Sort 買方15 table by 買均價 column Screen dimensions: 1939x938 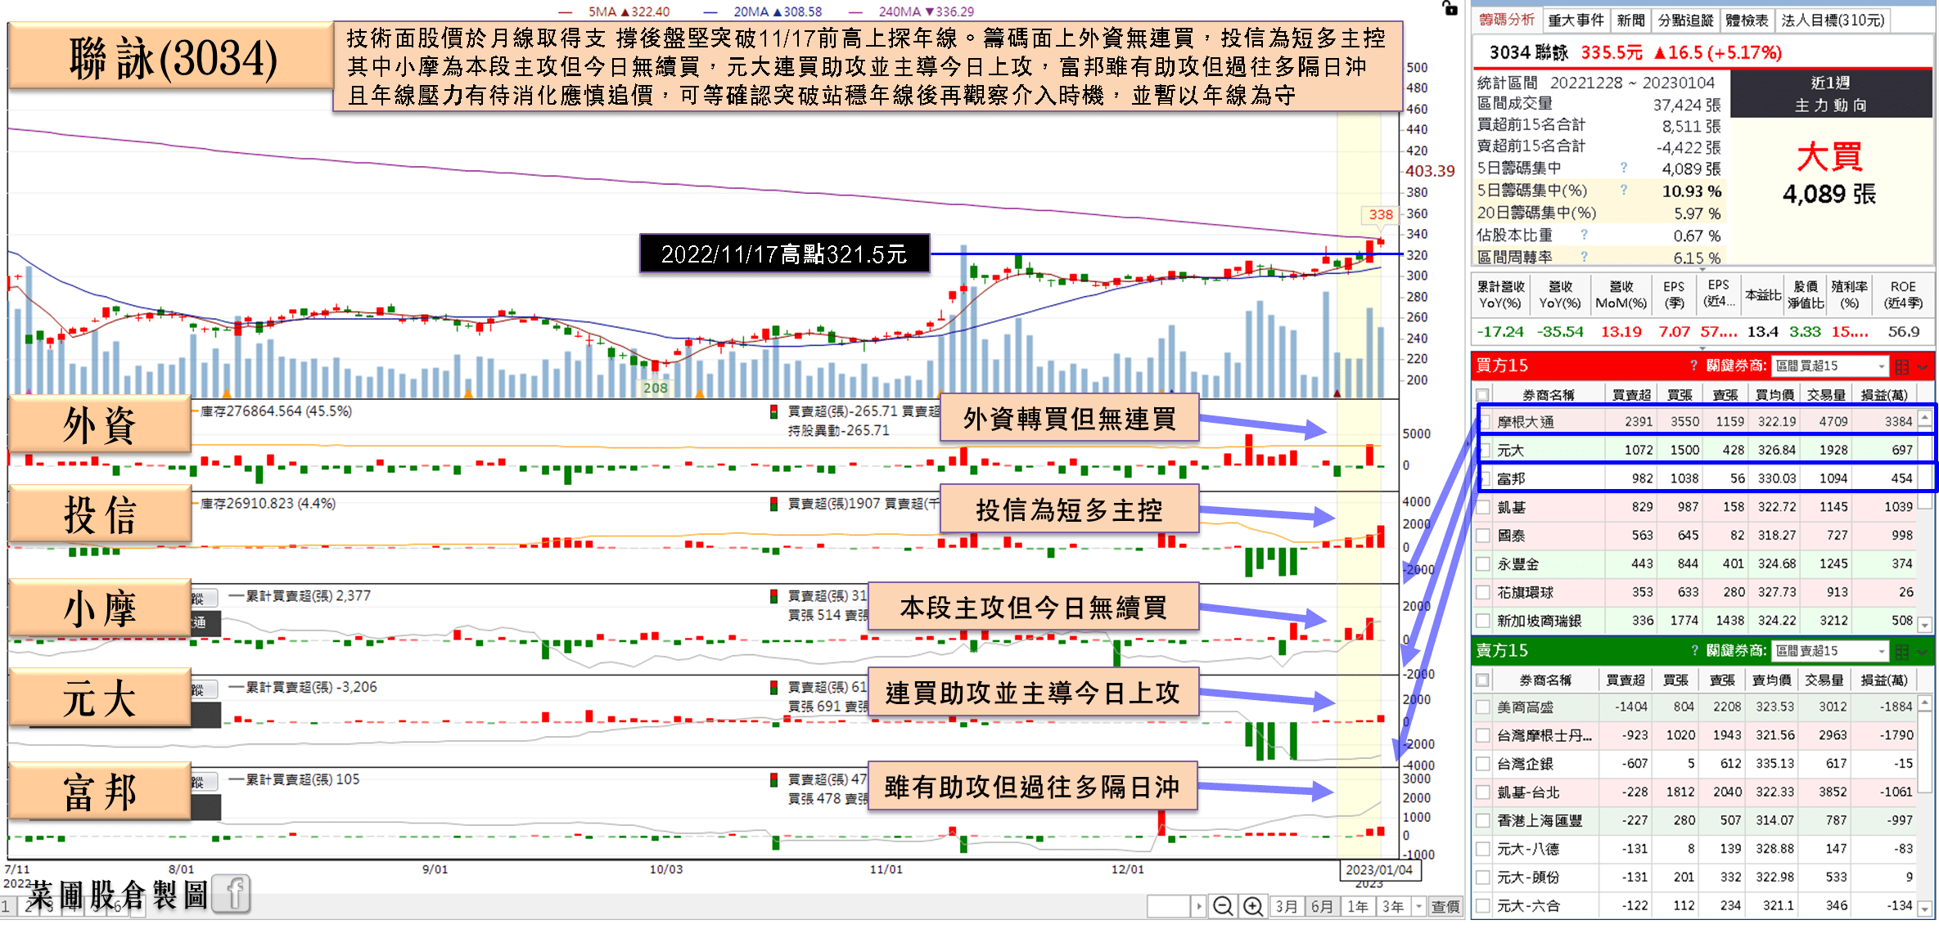[x=1773, y=395]
